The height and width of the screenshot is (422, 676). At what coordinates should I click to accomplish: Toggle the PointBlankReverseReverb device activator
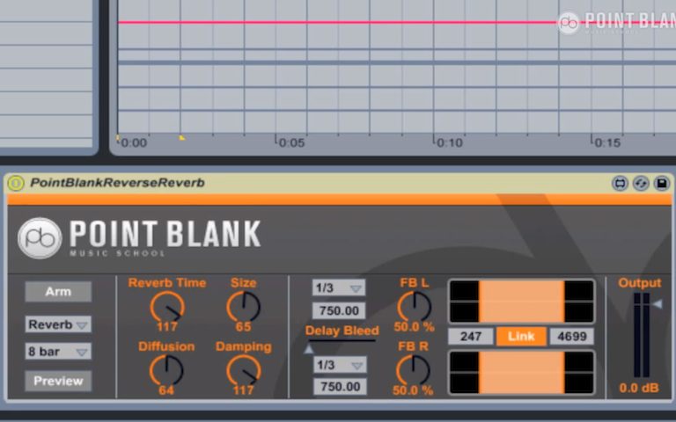click(x=16, y=183)
